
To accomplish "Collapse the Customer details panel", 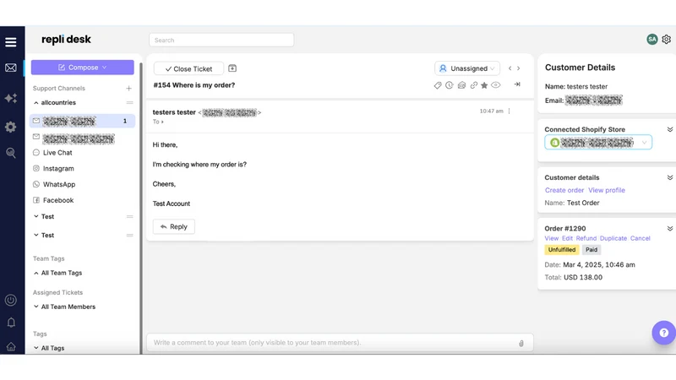I will tap(669, 177).
